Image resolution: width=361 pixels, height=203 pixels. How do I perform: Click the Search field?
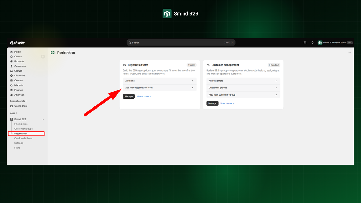[181, 43]
